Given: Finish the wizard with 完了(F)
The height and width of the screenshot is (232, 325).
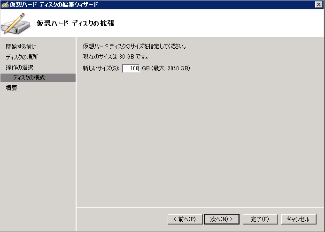Looking at the screenshot, I should tap(260, 219).
